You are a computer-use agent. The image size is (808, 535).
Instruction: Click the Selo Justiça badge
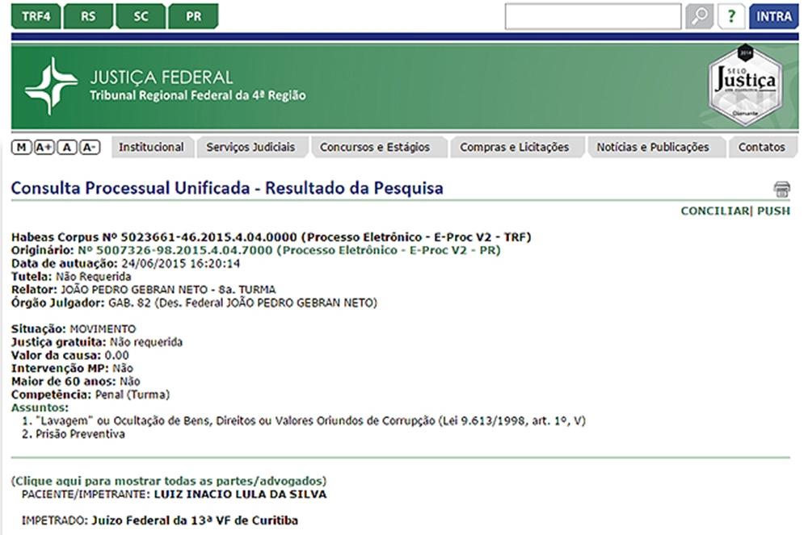pyautogui.click(x=745, y=86)
